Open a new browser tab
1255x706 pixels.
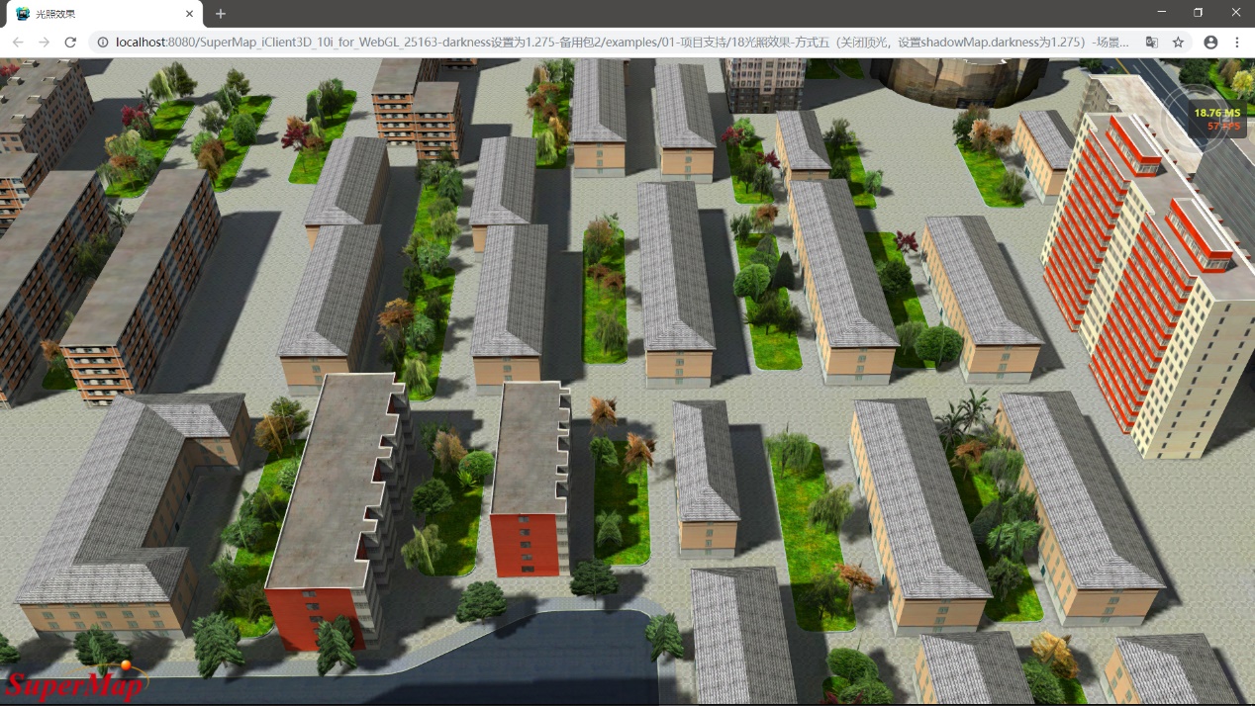[221, 14]
